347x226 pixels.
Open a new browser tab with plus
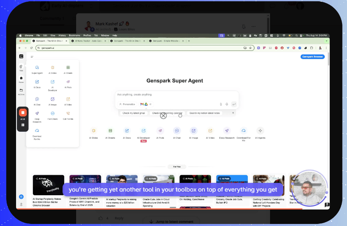[x=189, y=41]
